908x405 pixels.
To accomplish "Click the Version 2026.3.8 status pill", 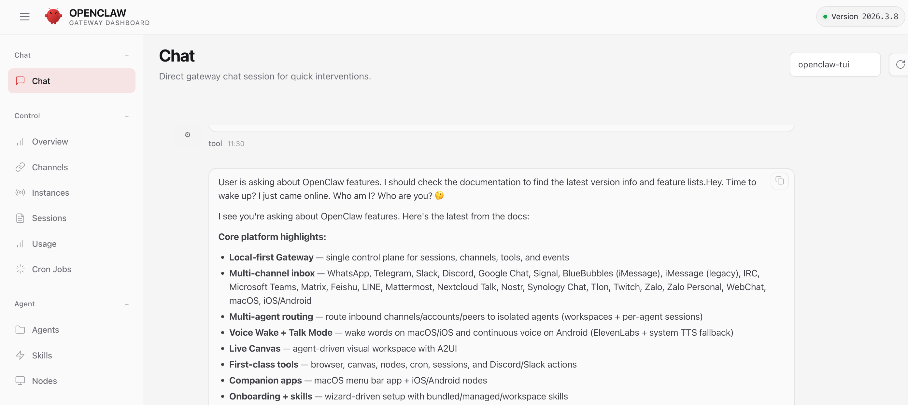I will click(860, 17).
